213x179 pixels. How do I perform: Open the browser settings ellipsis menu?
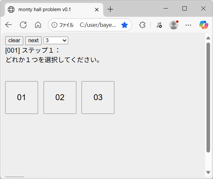[x=188, y=25]
